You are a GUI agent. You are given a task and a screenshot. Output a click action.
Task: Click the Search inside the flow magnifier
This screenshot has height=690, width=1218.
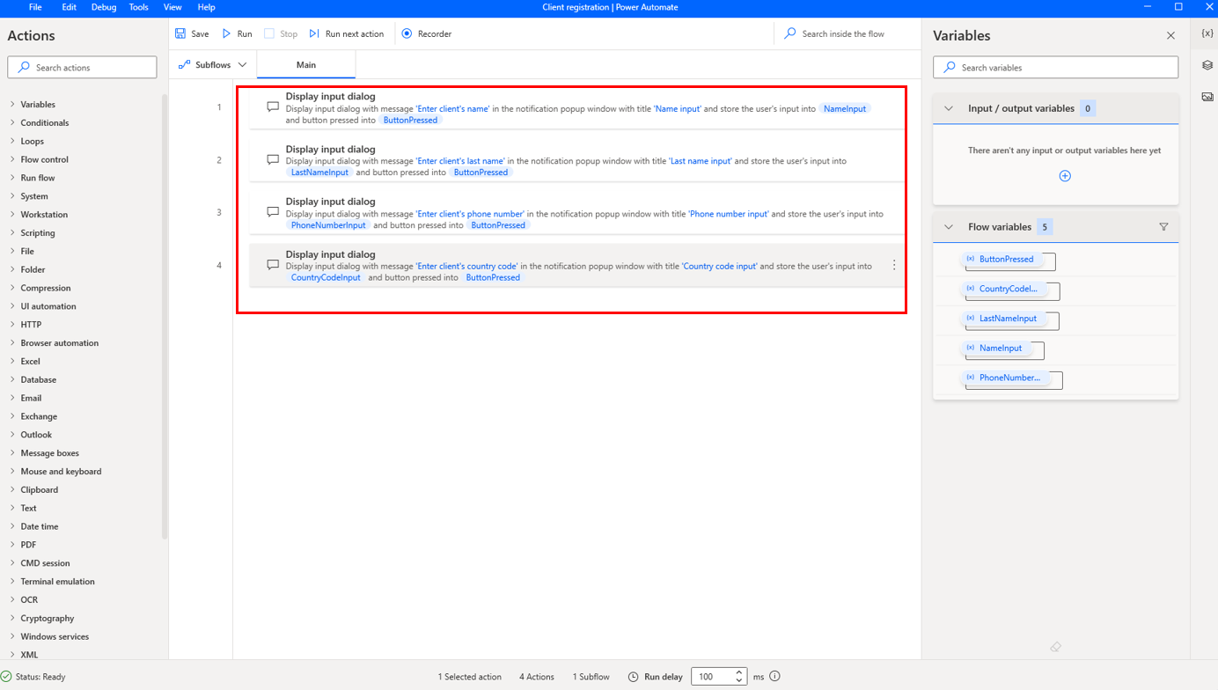point(789,33)
